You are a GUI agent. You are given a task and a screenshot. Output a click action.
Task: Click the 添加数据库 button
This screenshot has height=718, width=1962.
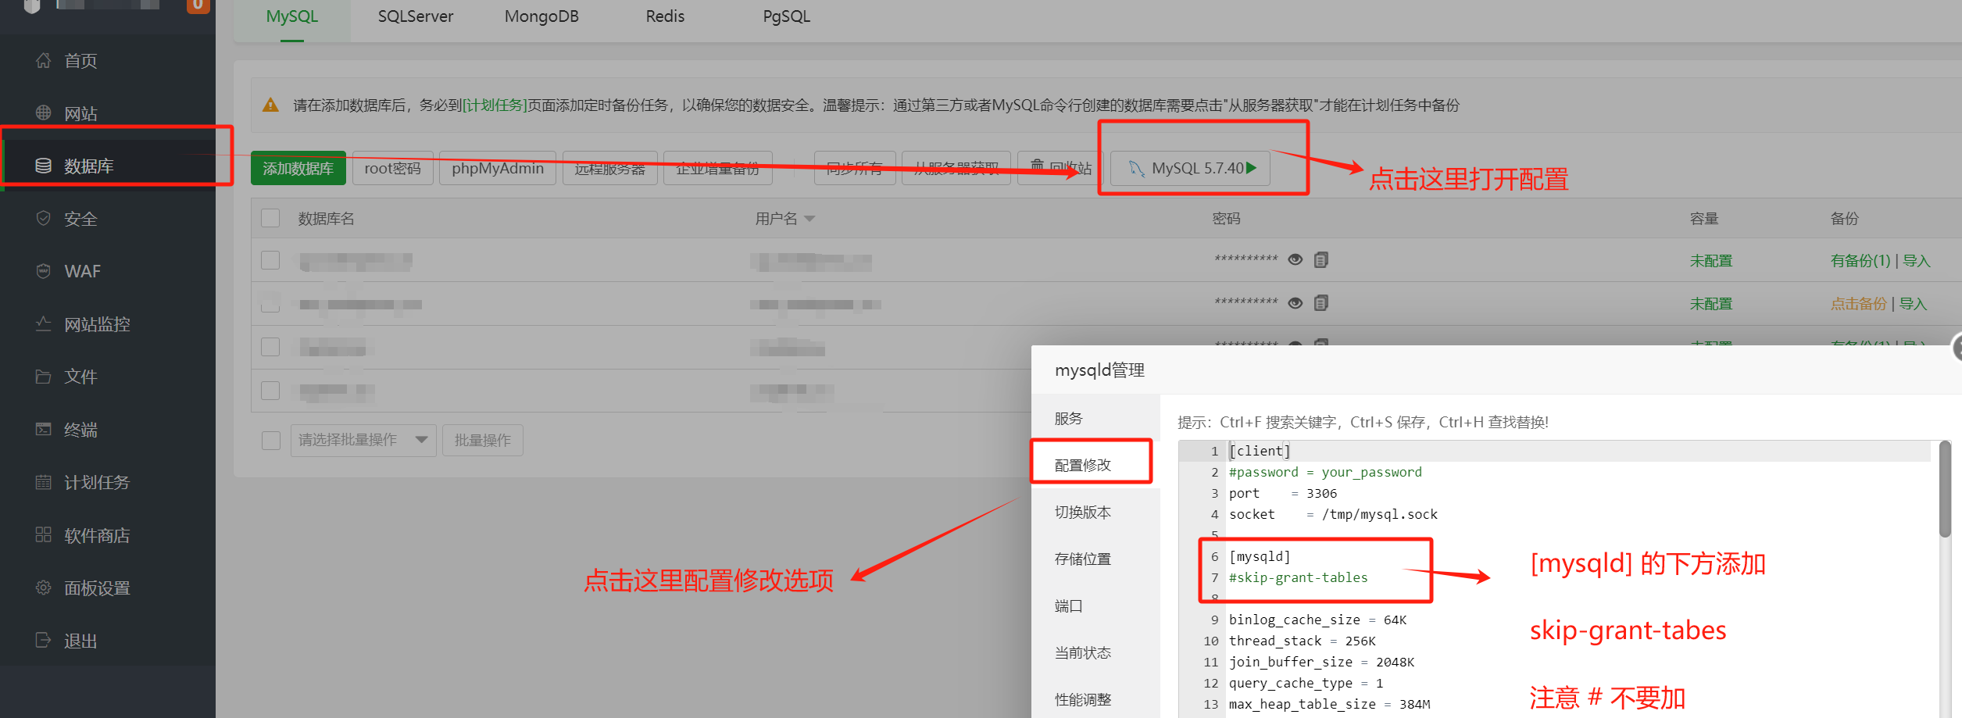coord(298,168)
